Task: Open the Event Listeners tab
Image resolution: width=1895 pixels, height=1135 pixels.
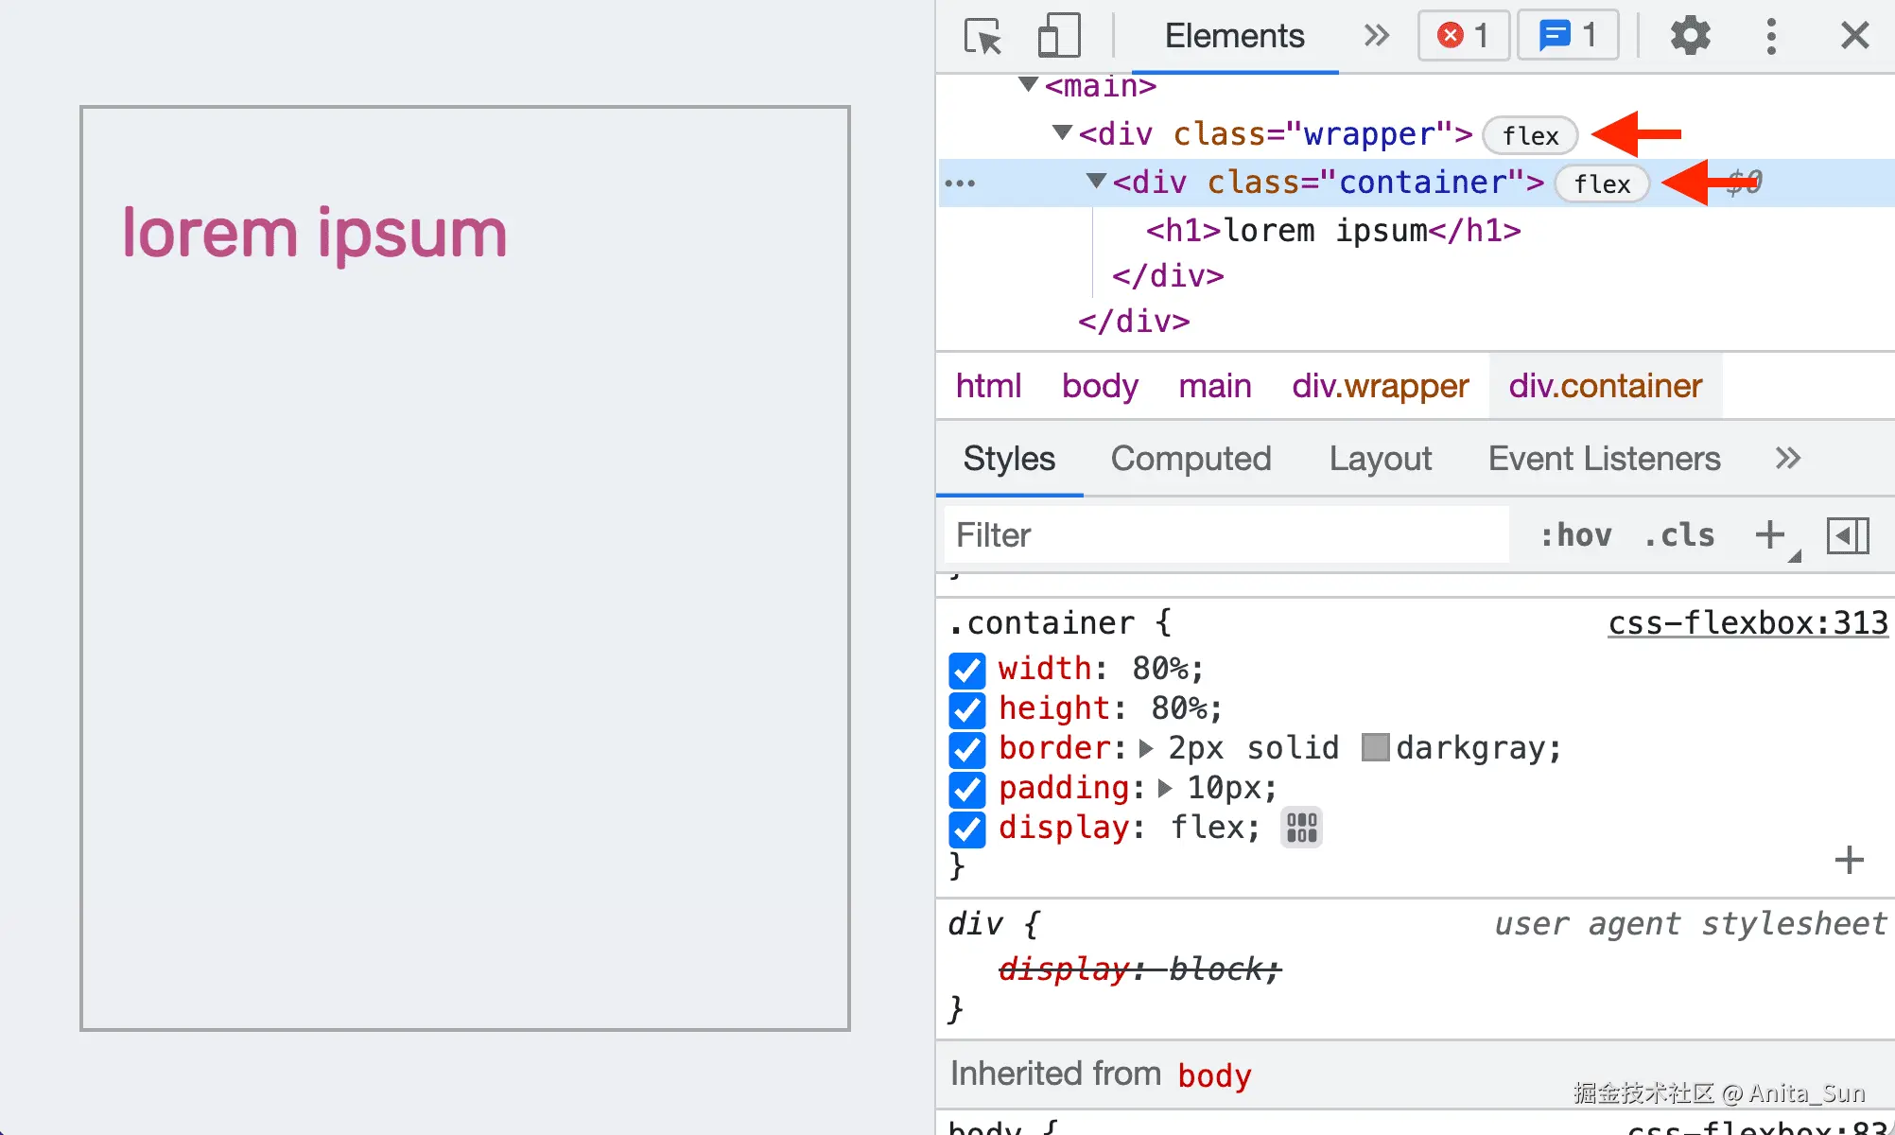Action: coord(1604,459)
